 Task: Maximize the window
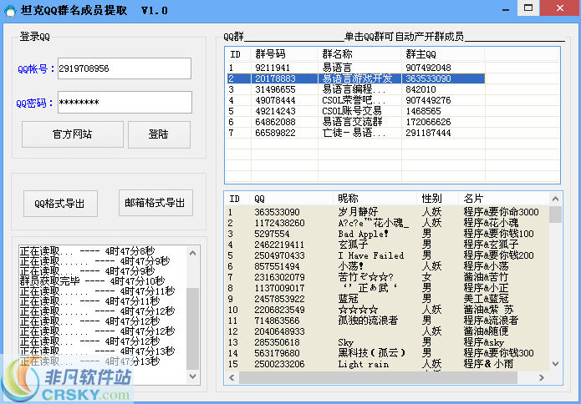point(528,8)
